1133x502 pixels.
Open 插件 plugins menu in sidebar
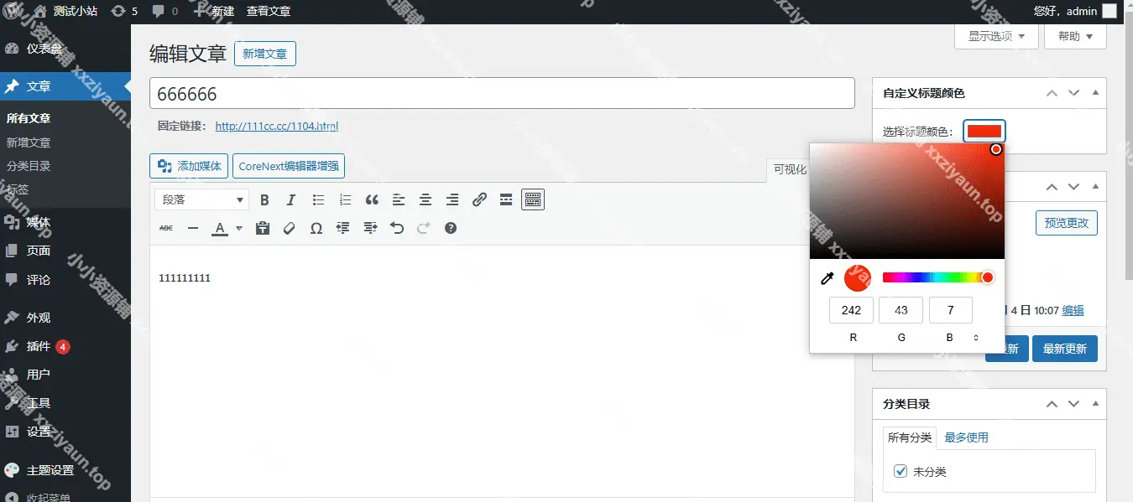pos(39,346)
